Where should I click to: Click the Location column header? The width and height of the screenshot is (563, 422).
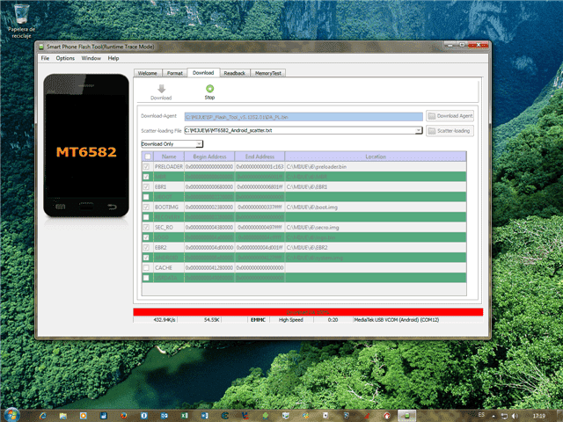[376, 156]
